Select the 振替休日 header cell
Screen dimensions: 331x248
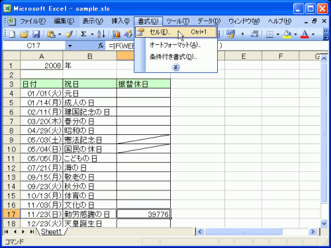[x=144, y=84]
